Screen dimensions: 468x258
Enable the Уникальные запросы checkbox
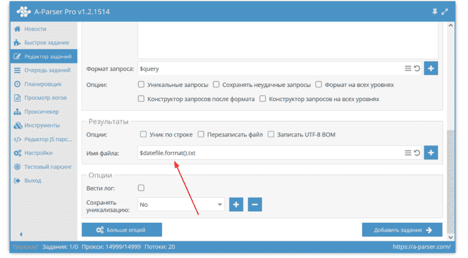click(141, 85)
